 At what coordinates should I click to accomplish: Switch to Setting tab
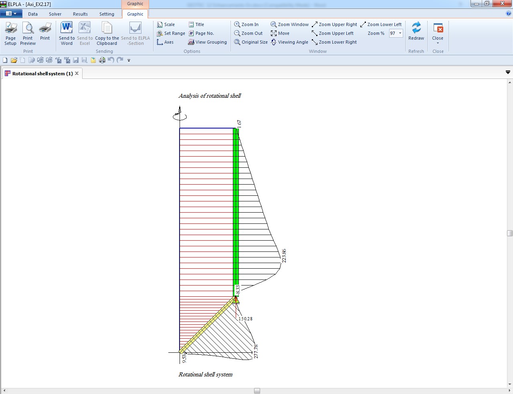tap(107, 14)
